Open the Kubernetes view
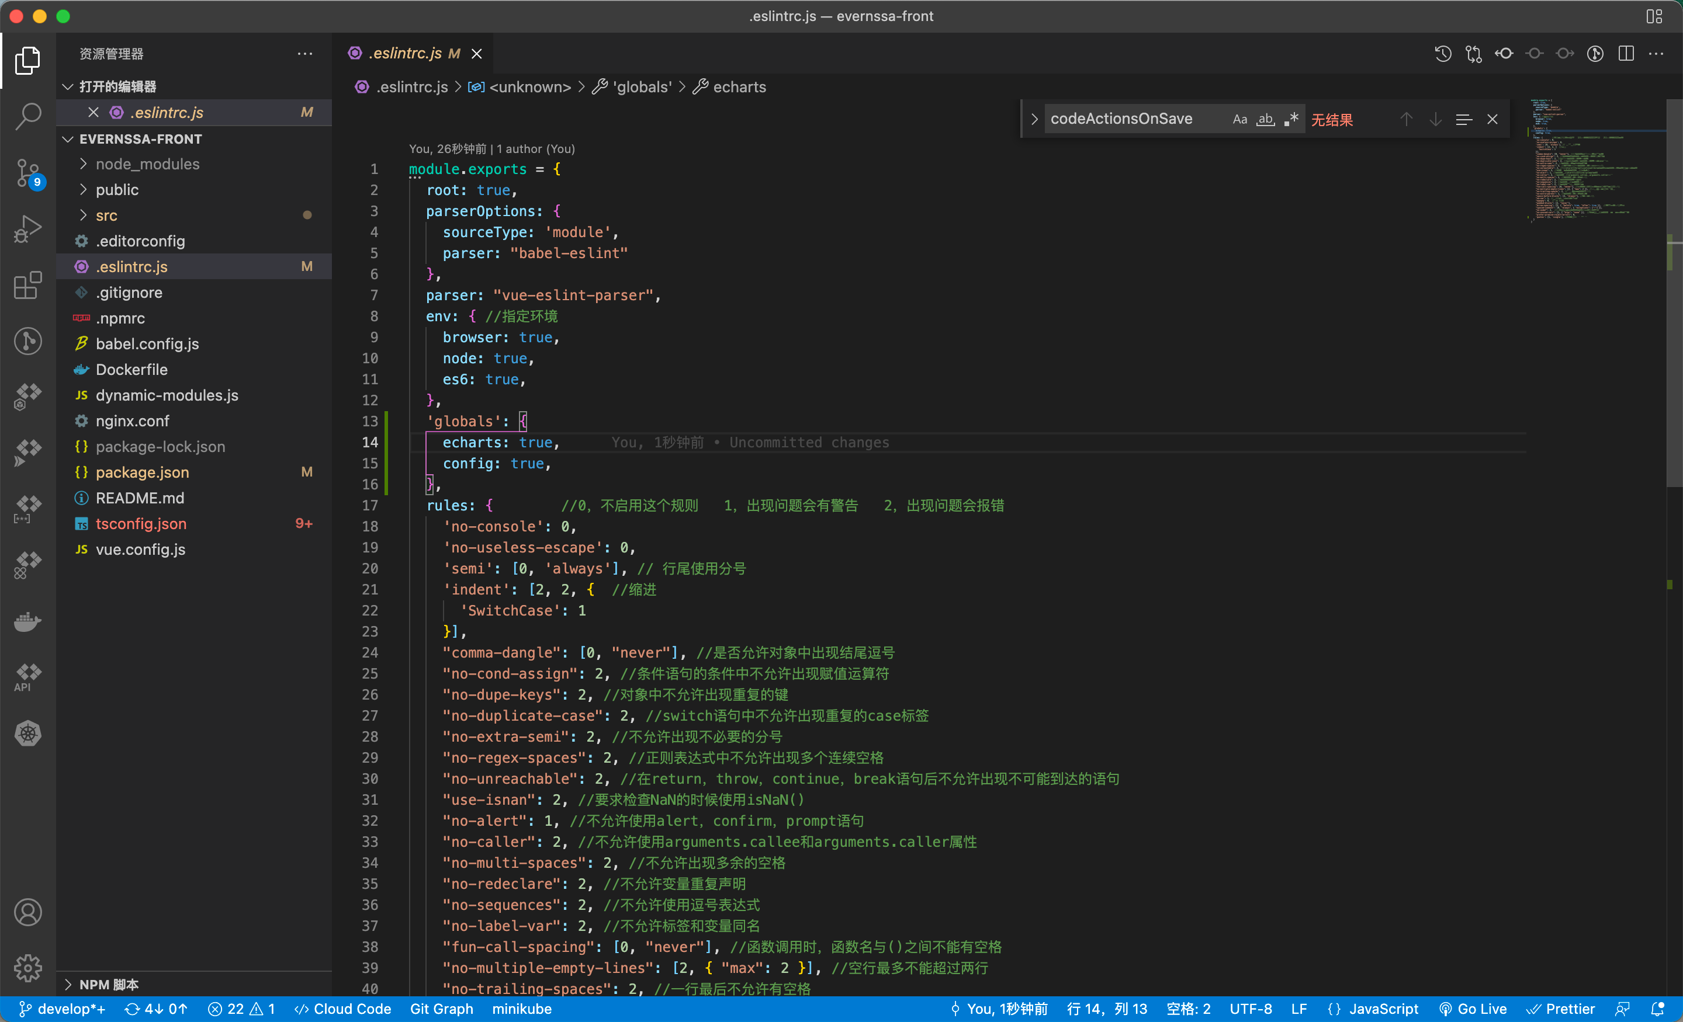 pyautogui.click(x=28, y=734)
